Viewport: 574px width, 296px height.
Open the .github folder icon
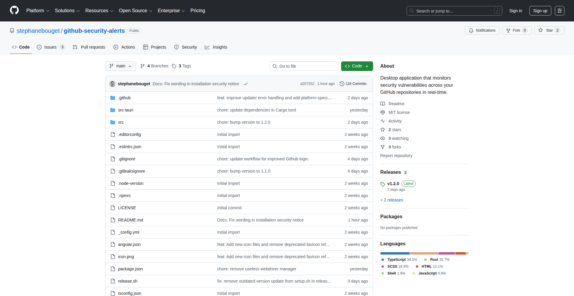click(x=113, y=97)
